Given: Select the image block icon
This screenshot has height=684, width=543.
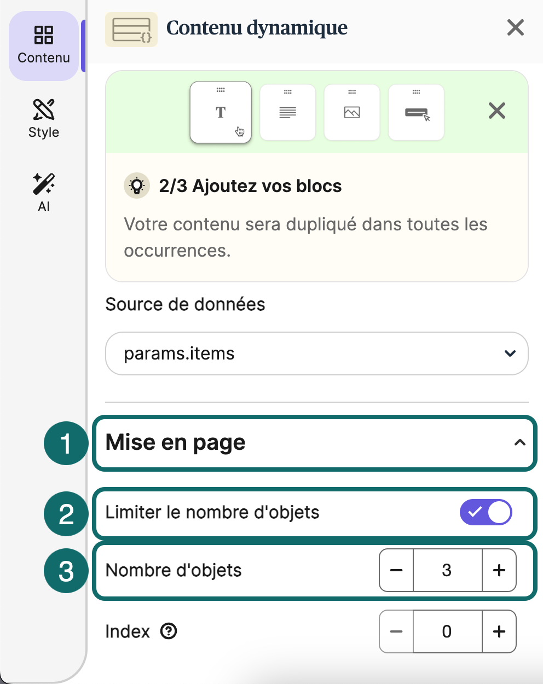Looking at the screenshot, I should click(352, 112).
